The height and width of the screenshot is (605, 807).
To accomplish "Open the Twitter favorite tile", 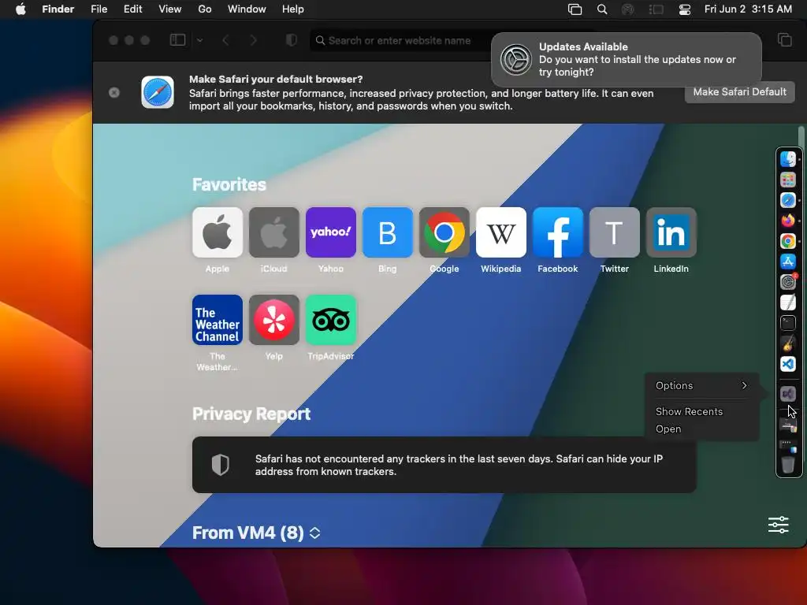I will (x=615, y=232).
